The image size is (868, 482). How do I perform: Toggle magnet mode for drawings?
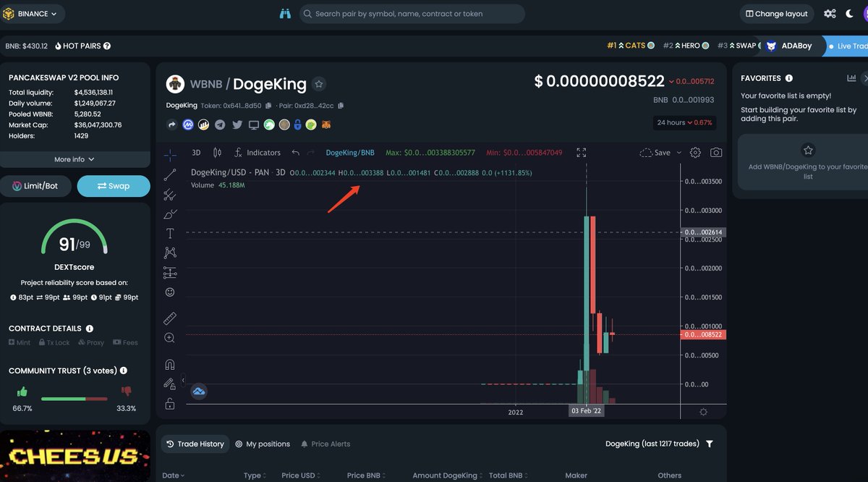click(x=170, y=364)
